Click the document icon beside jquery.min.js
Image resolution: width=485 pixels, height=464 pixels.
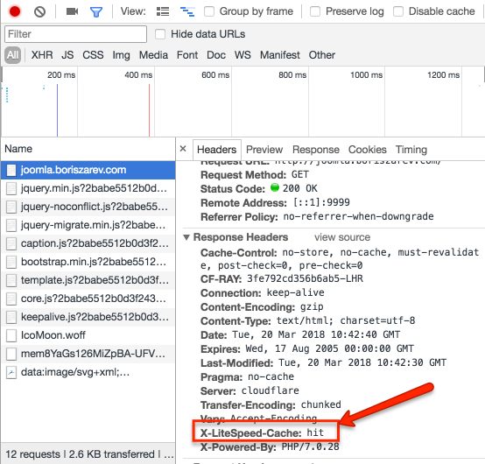pos(11,189)
